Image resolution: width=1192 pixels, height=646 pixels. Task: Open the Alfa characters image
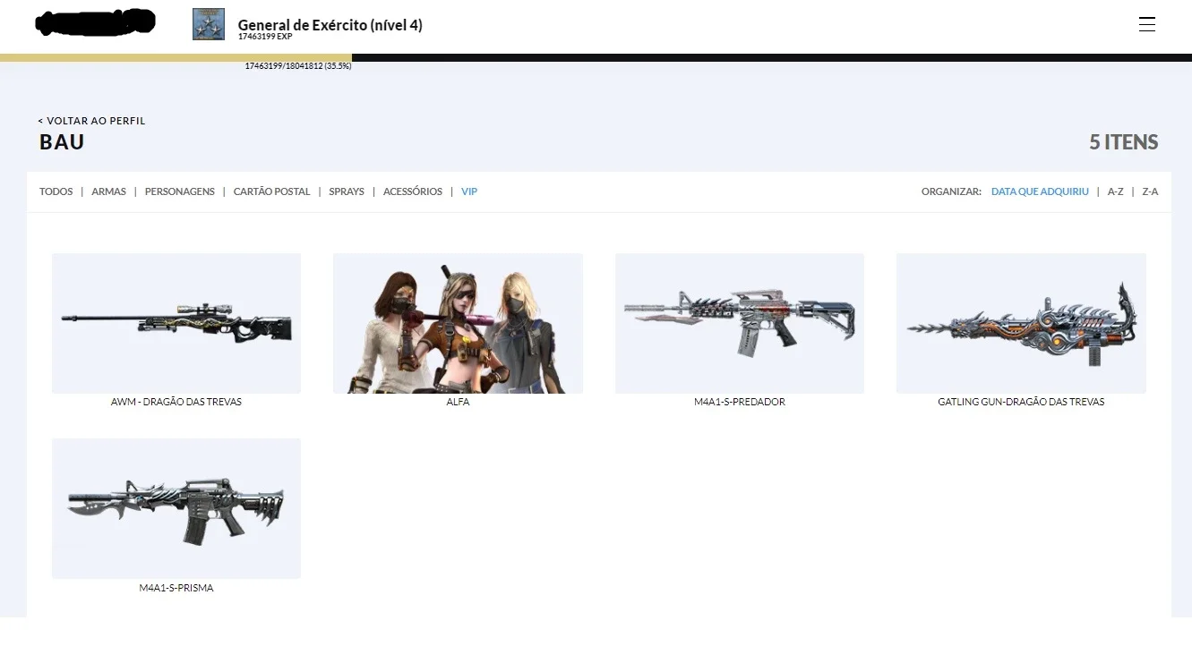click(x=458, y=323)
